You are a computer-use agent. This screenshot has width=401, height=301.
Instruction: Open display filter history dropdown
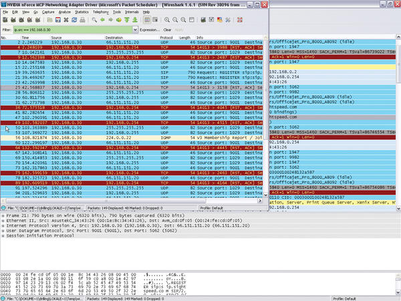135,29
